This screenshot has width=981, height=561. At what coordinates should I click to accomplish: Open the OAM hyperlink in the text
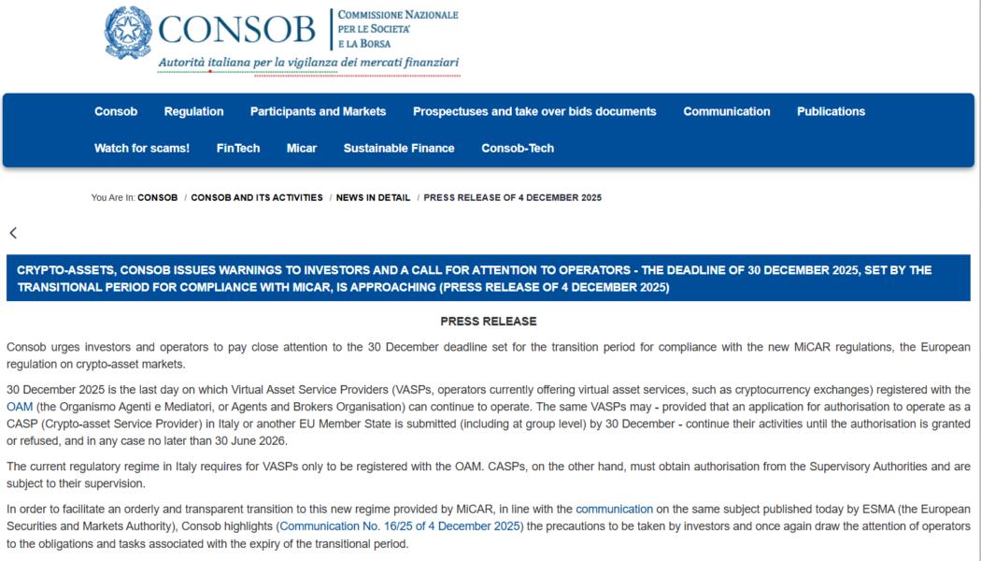tap(19, 406)
